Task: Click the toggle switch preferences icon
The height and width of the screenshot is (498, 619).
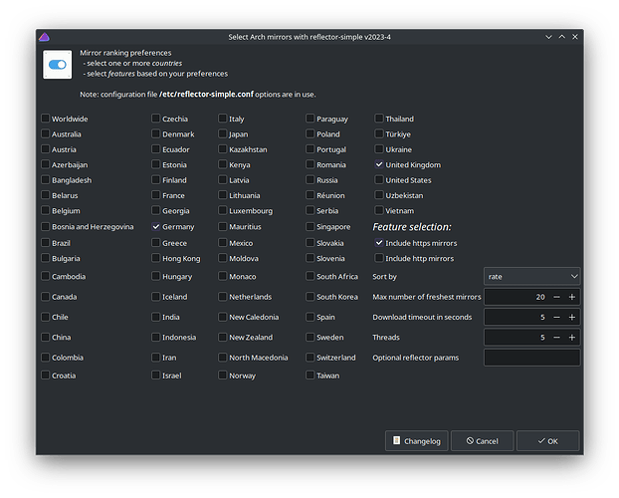Action: [x=58, y=65]
